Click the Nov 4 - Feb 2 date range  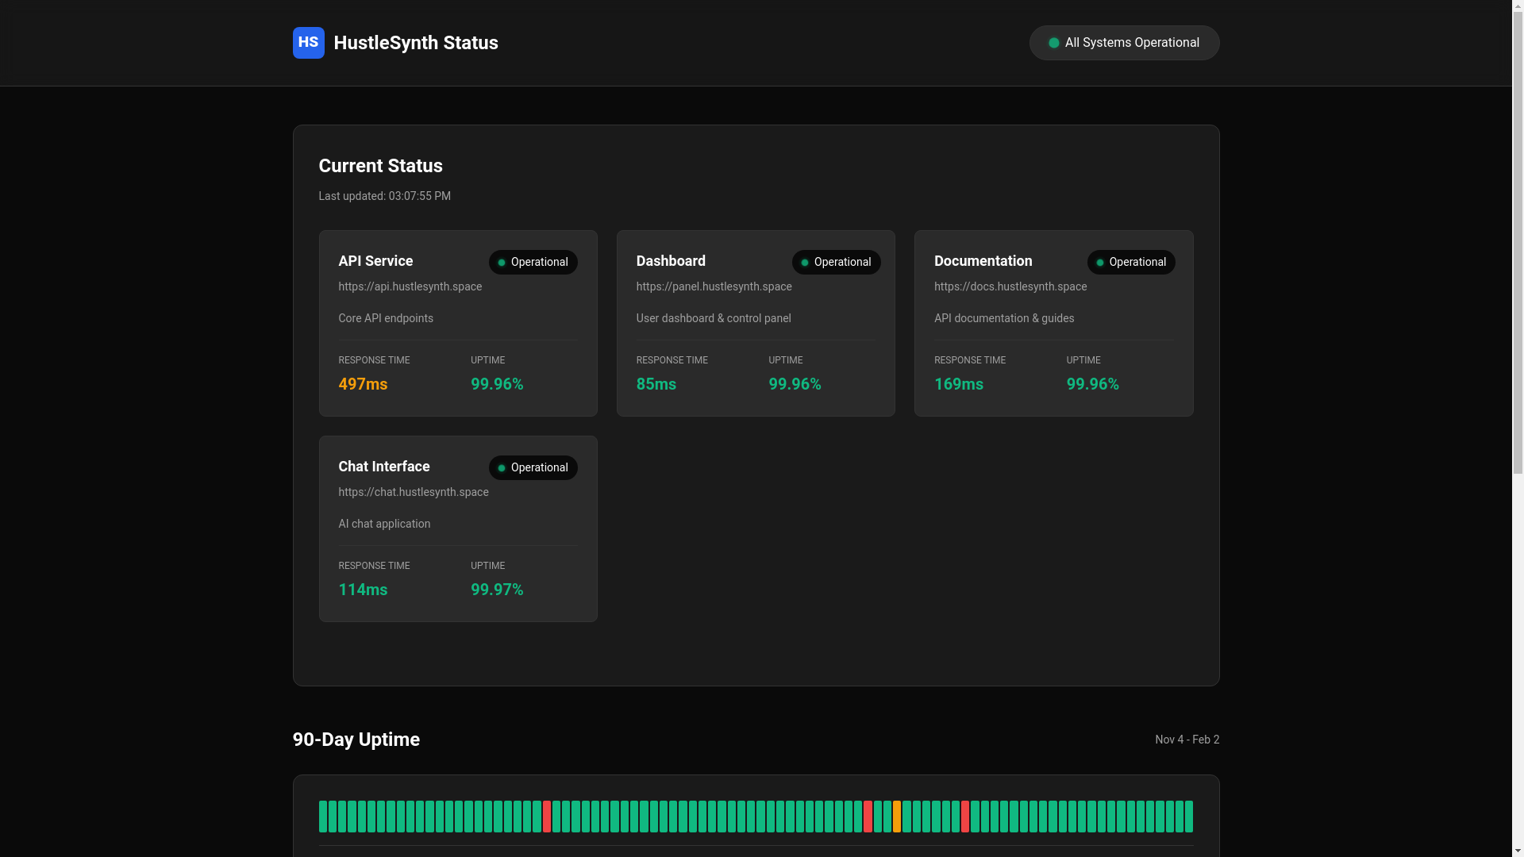[x=1187, y=740]
